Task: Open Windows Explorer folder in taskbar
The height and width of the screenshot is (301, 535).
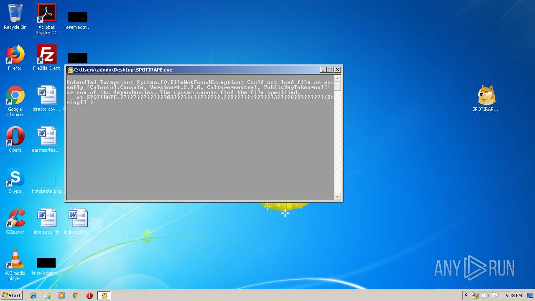Action: click(47, 296)
